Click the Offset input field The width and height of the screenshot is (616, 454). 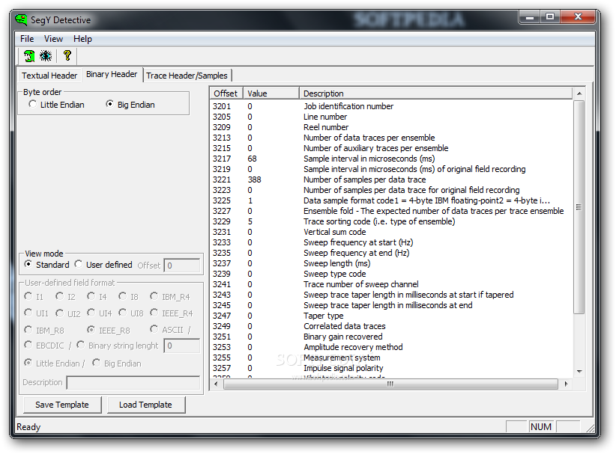pyautogui.click(x=182, y=266)
